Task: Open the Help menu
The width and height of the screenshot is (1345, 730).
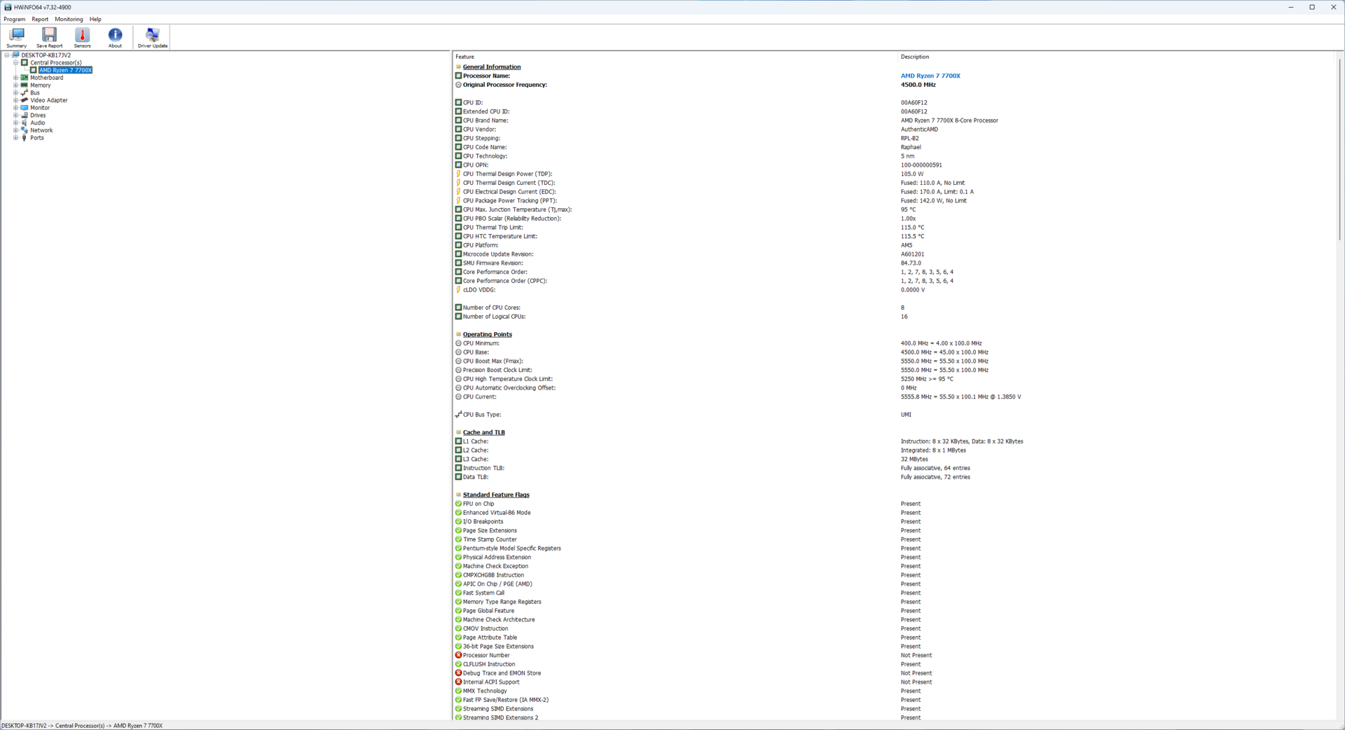Action: coord(95,20)
